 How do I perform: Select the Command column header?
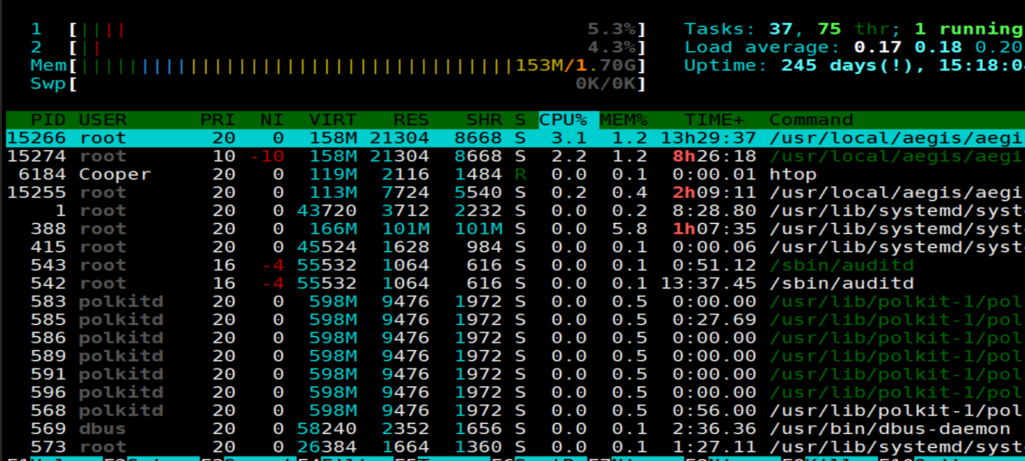point(811,120)
